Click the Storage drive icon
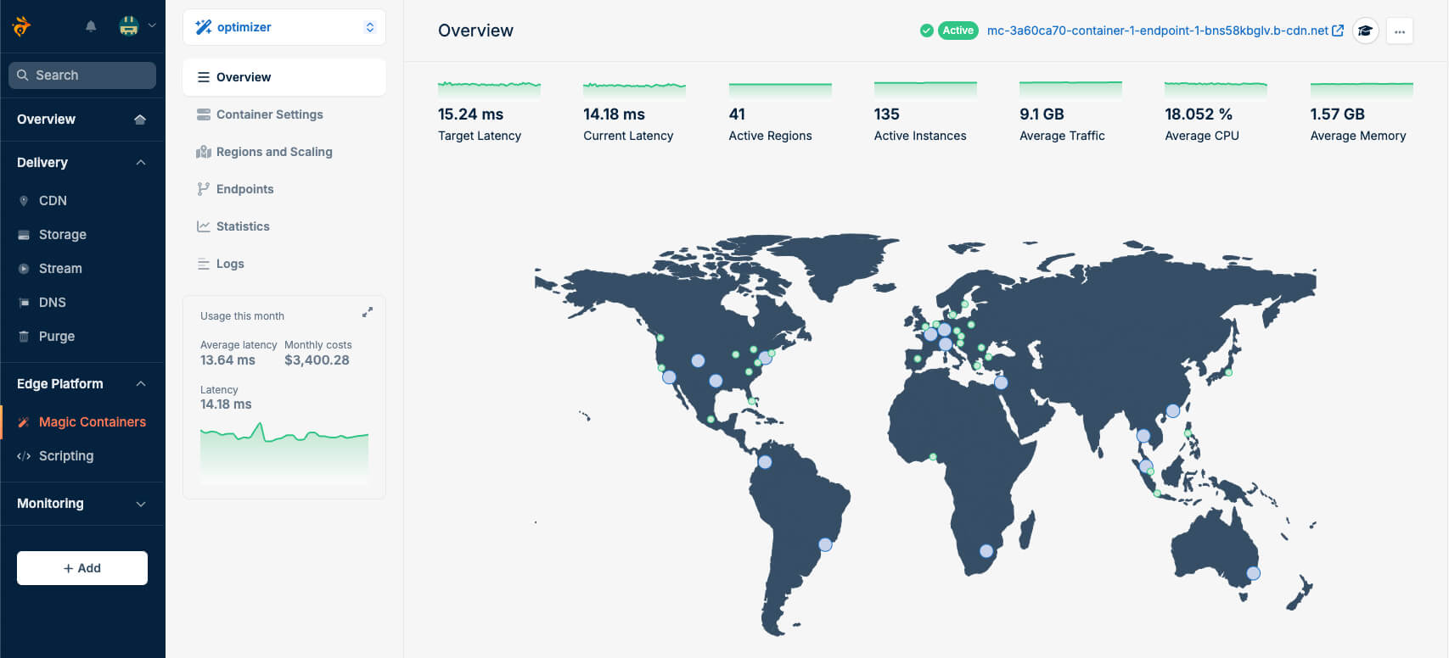The width and height of the screenshot is (1449, 658). [24, 235]
